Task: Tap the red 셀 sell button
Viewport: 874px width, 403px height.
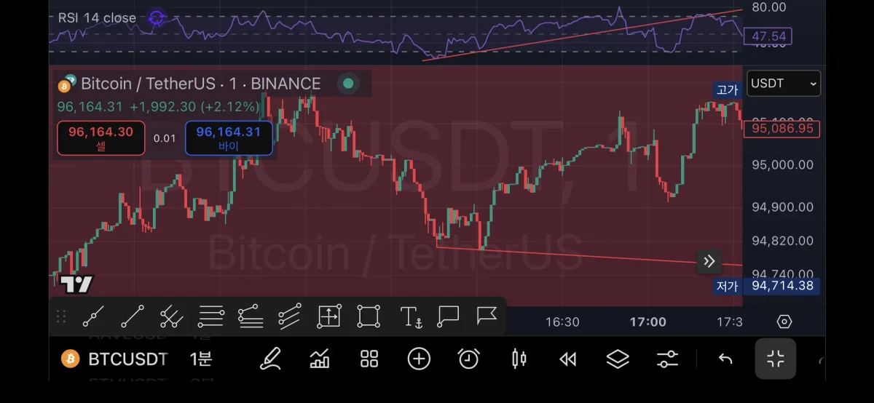Action: point(101,138)
